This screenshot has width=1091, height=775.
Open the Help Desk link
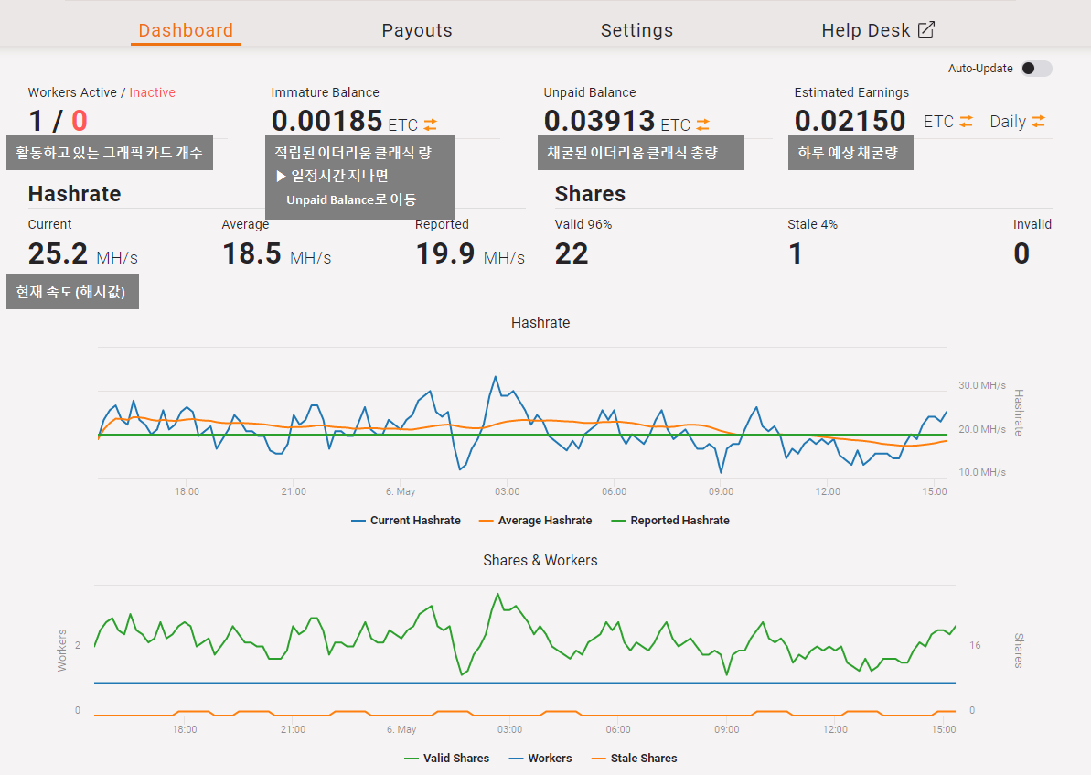(x=877, y=30)
